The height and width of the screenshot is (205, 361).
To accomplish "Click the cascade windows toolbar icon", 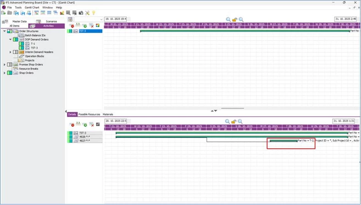I will [56, 13].
